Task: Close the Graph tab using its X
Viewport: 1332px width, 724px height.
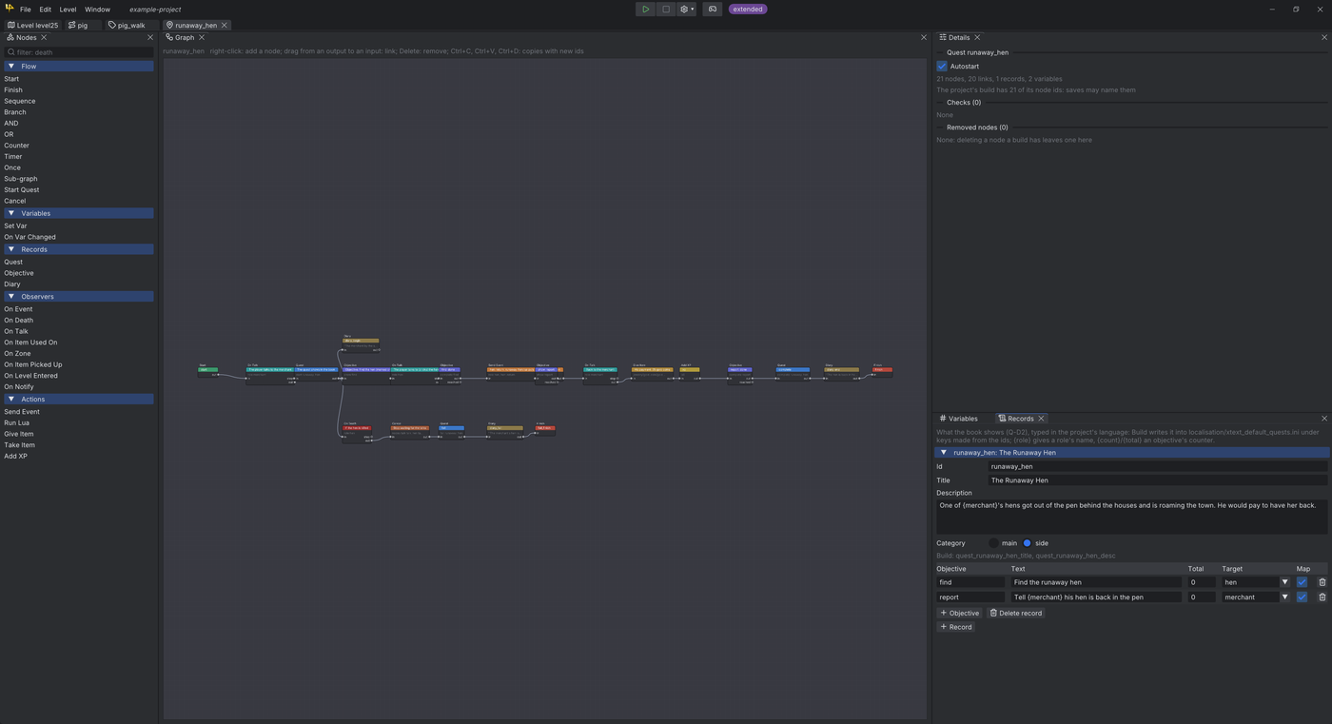Action: click(202, 38)
